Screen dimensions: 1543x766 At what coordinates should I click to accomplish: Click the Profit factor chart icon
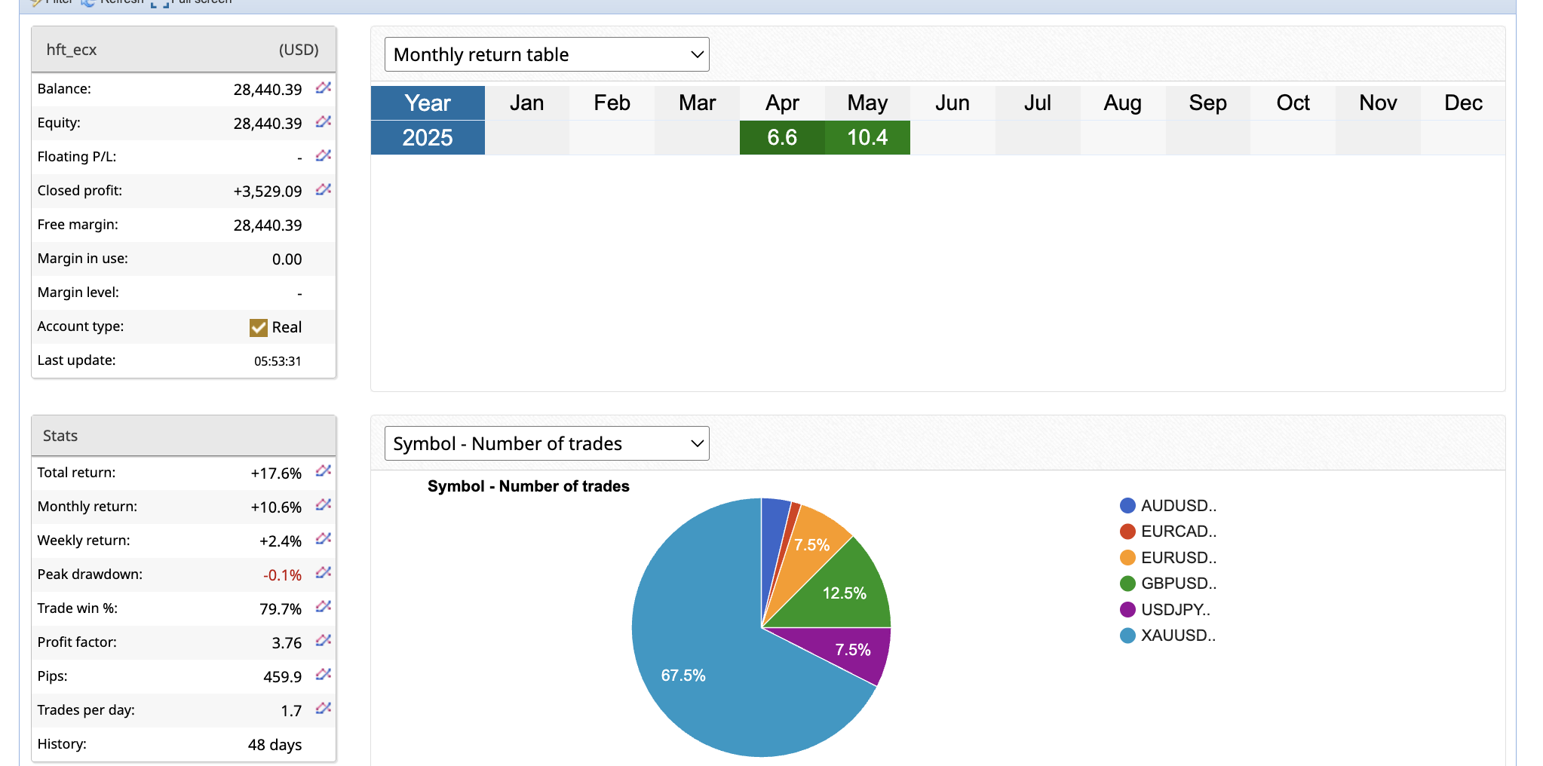[324, 641]
